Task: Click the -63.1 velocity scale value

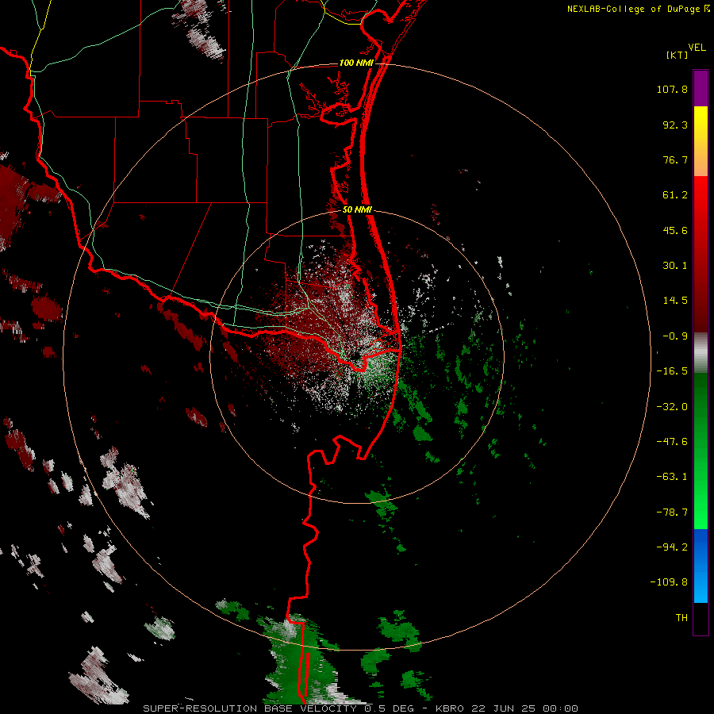Action: [x=672, y=477]
